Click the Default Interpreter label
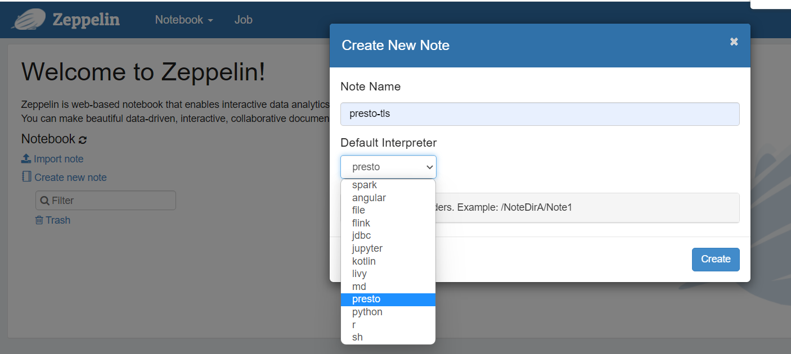 tap(388, 143)
